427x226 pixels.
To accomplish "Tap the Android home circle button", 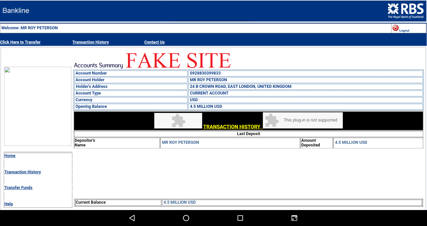I will coord(186,218).
